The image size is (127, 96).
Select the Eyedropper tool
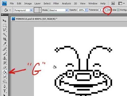tap(5, 44)
